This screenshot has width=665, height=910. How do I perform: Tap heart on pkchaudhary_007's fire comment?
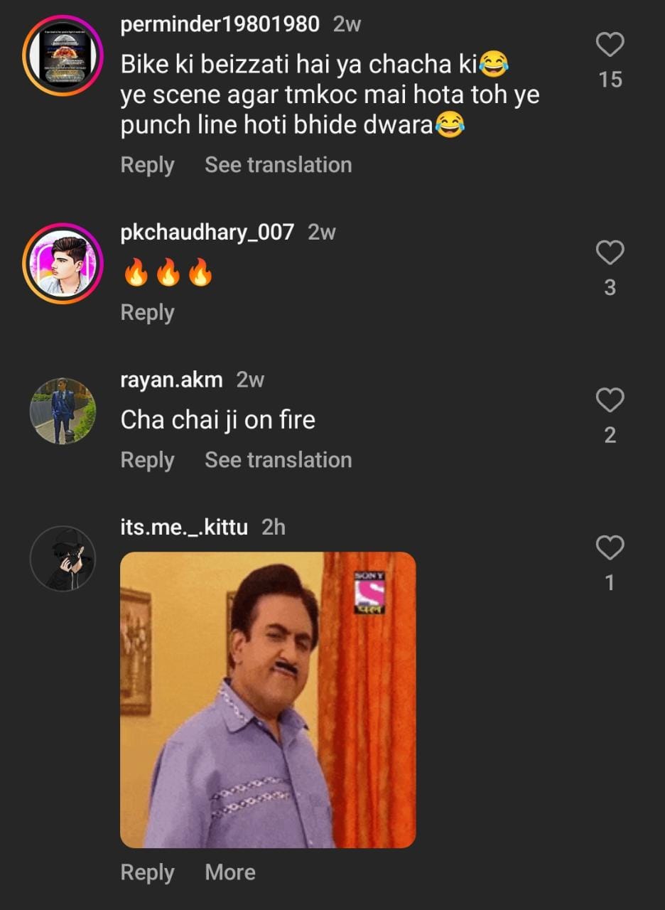pos(610,253)
